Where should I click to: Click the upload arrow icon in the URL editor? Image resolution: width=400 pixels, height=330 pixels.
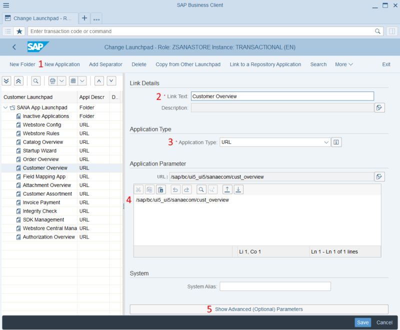[227, 189]
